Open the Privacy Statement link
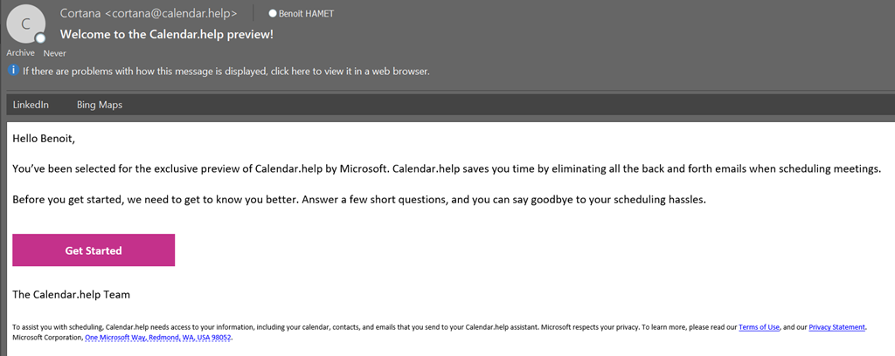 (x=836, y=327)
